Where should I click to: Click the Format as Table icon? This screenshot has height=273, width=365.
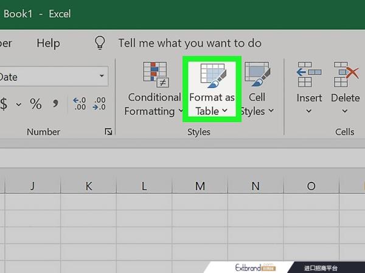[212, 75]
